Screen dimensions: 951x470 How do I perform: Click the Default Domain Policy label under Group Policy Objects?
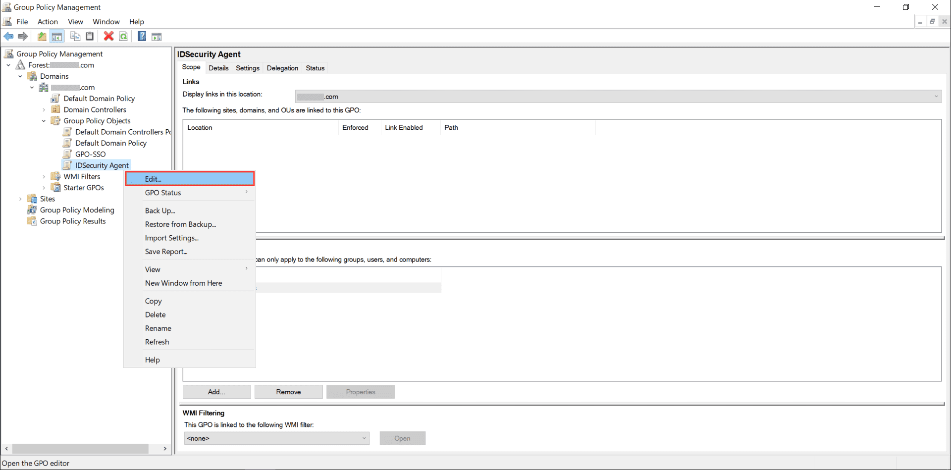coord(111,143)
